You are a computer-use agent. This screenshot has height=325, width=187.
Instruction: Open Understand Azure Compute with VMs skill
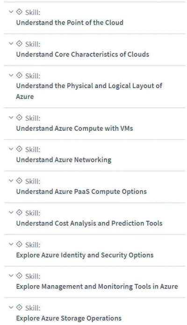coord(74,128)
